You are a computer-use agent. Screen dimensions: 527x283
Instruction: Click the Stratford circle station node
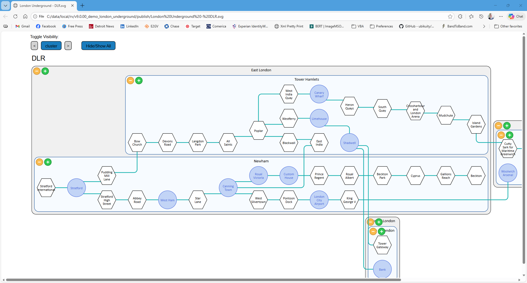click(76, 188)
